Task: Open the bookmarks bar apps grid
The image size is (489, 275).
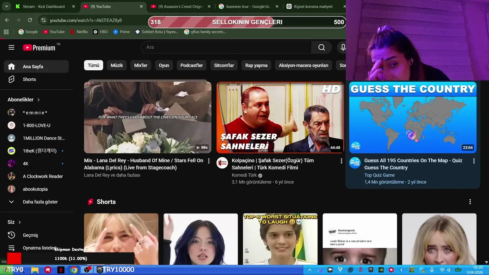Action: [x=6, y=32]
